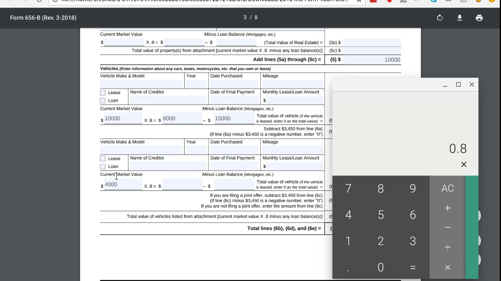Click the calculator divide operator
The image size is (501, 281).
click(x=447, y=247)
